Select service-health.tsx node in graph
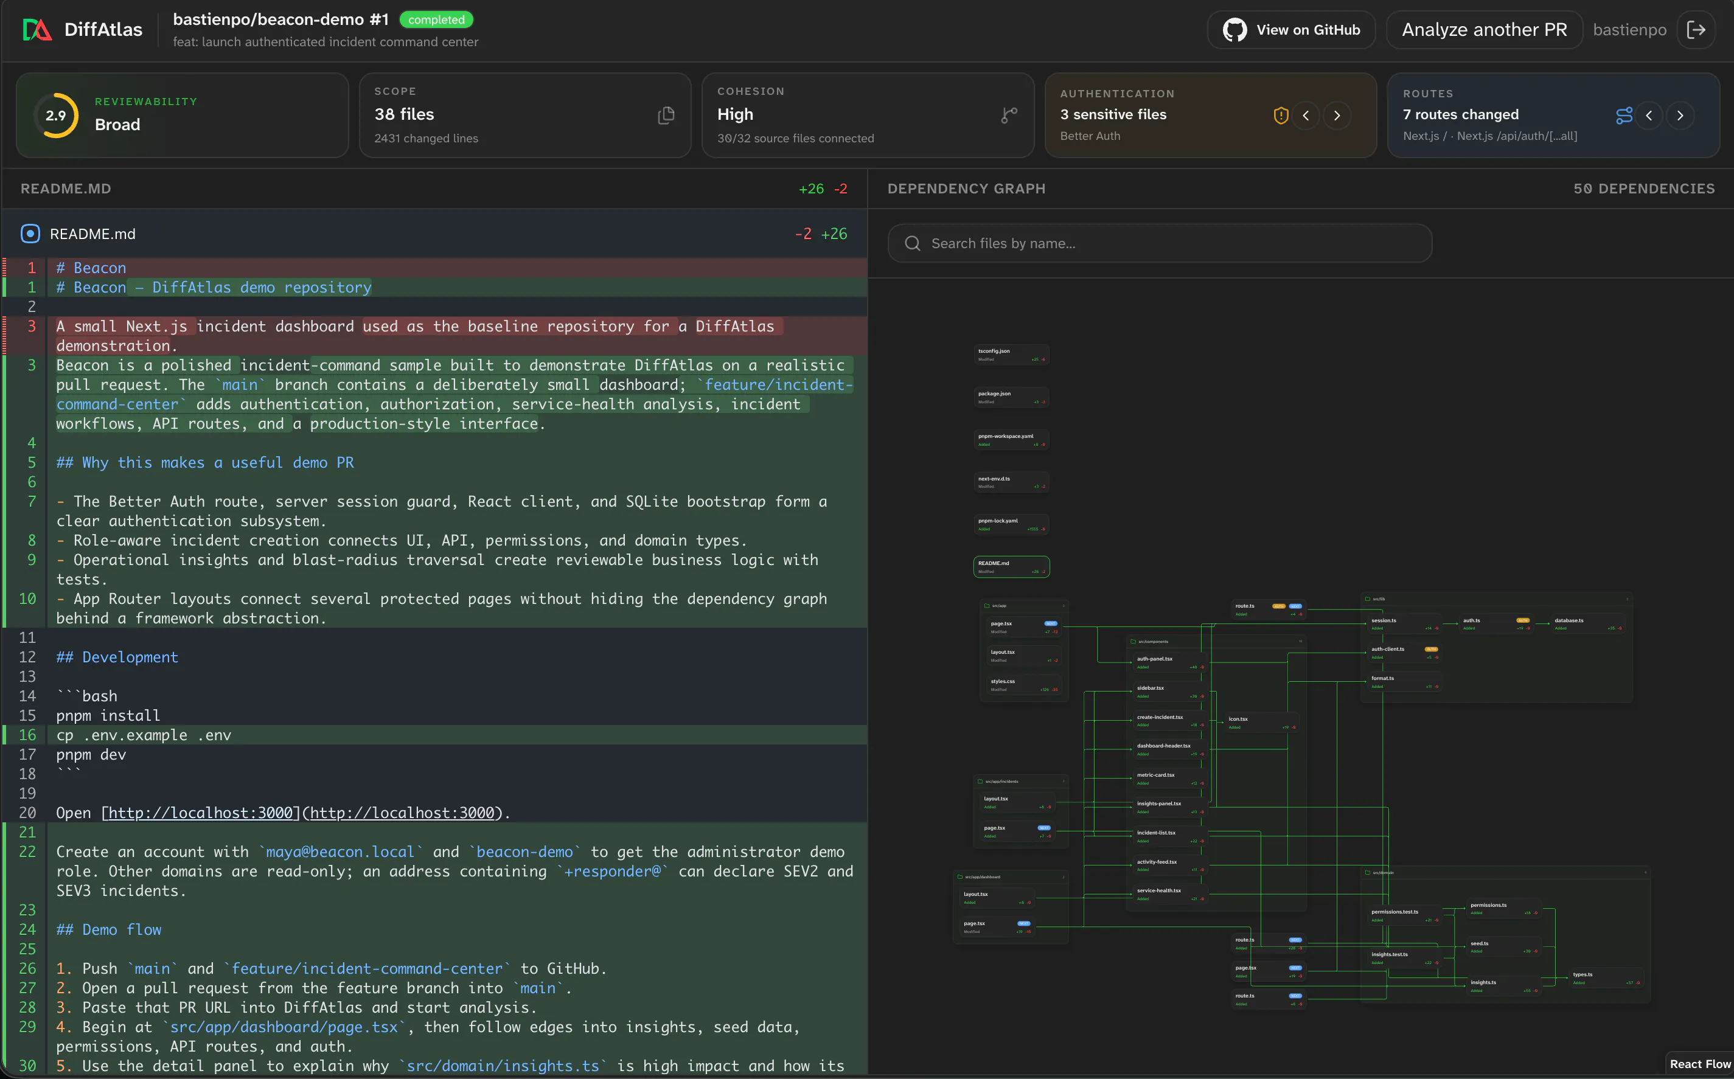 [1170, 894]
